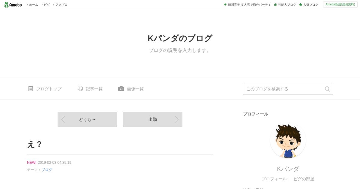Click the search magnifier icon

pyautogui.click(x=327, y=89)
